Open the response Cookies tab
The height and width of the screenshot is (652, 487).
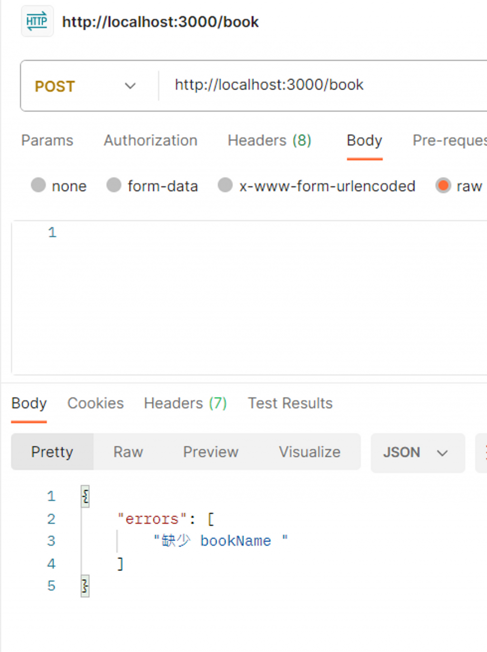click(x=96, y=403)
